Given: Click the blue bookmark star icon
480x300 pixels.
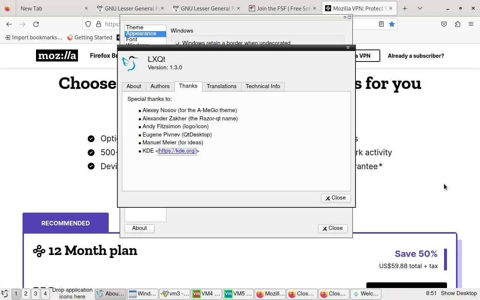Looking at the screenshot, I should (392, 24).
